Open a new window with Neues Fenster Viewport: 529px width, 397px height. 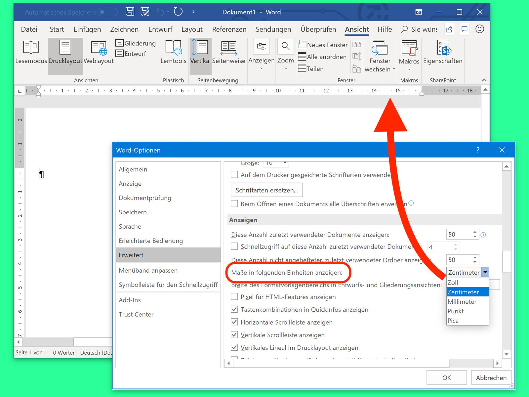[x=323, y=45]
